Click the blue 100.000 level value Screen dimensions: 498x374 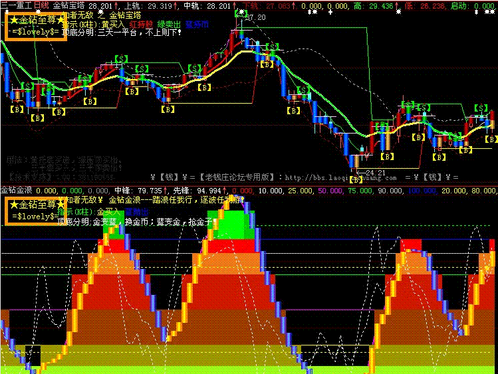pos(422,191)
